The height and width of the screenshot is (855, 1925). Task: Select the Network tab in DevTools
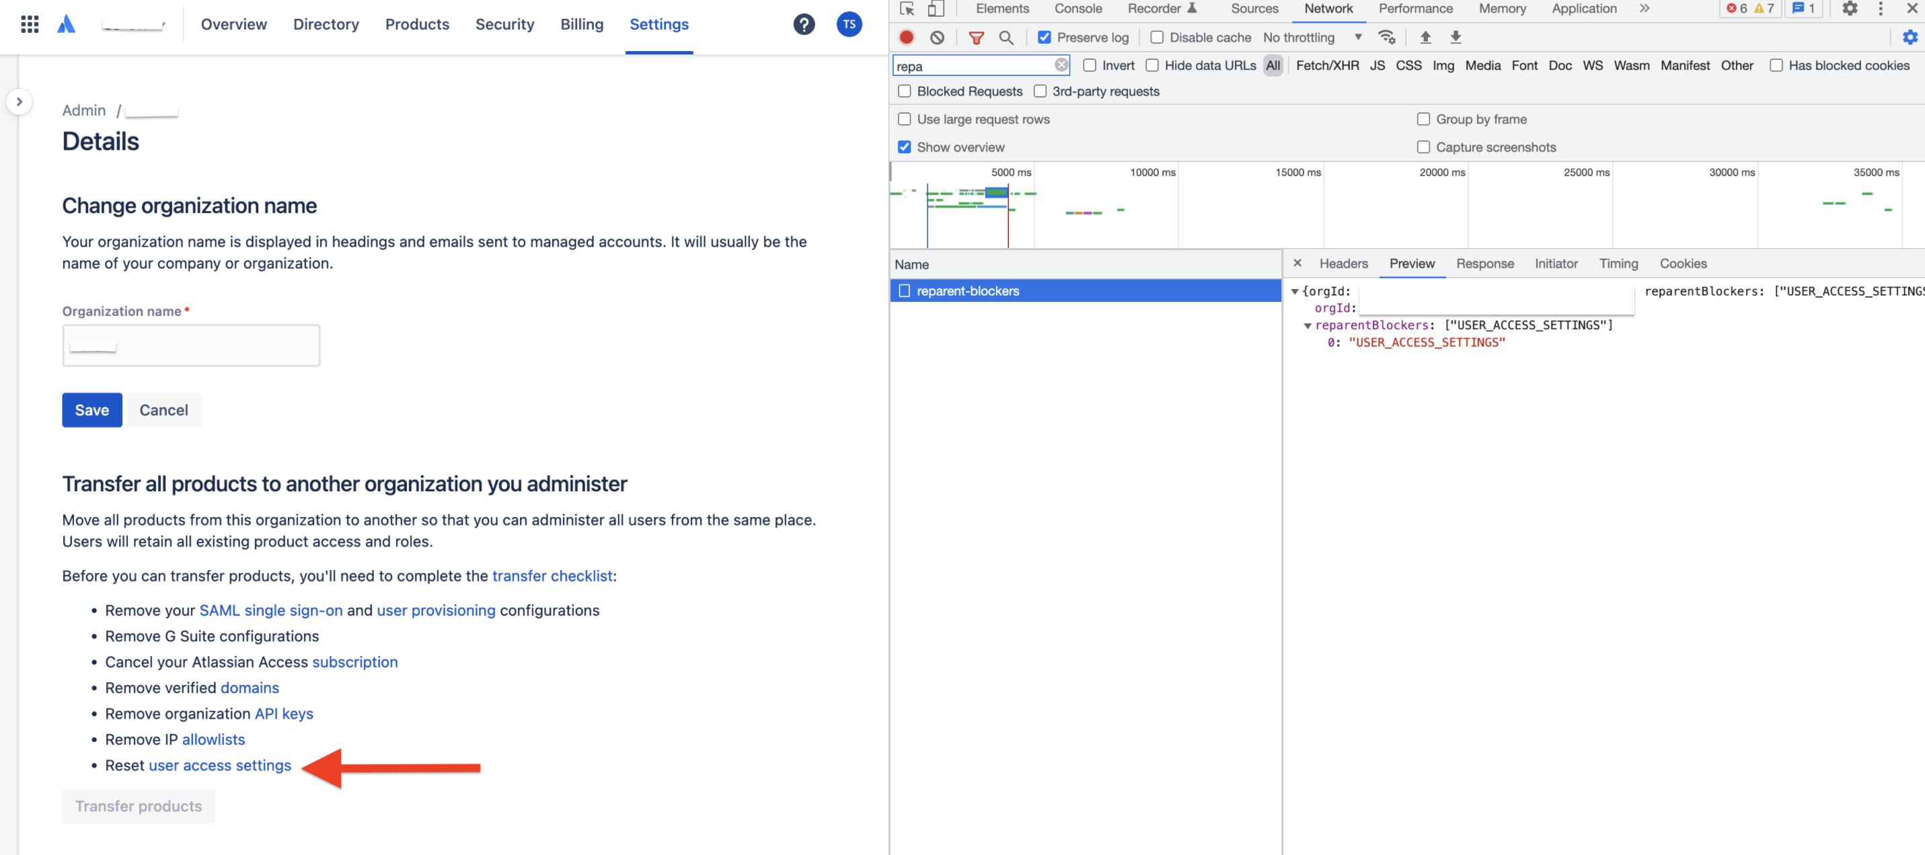(1327, 10)
